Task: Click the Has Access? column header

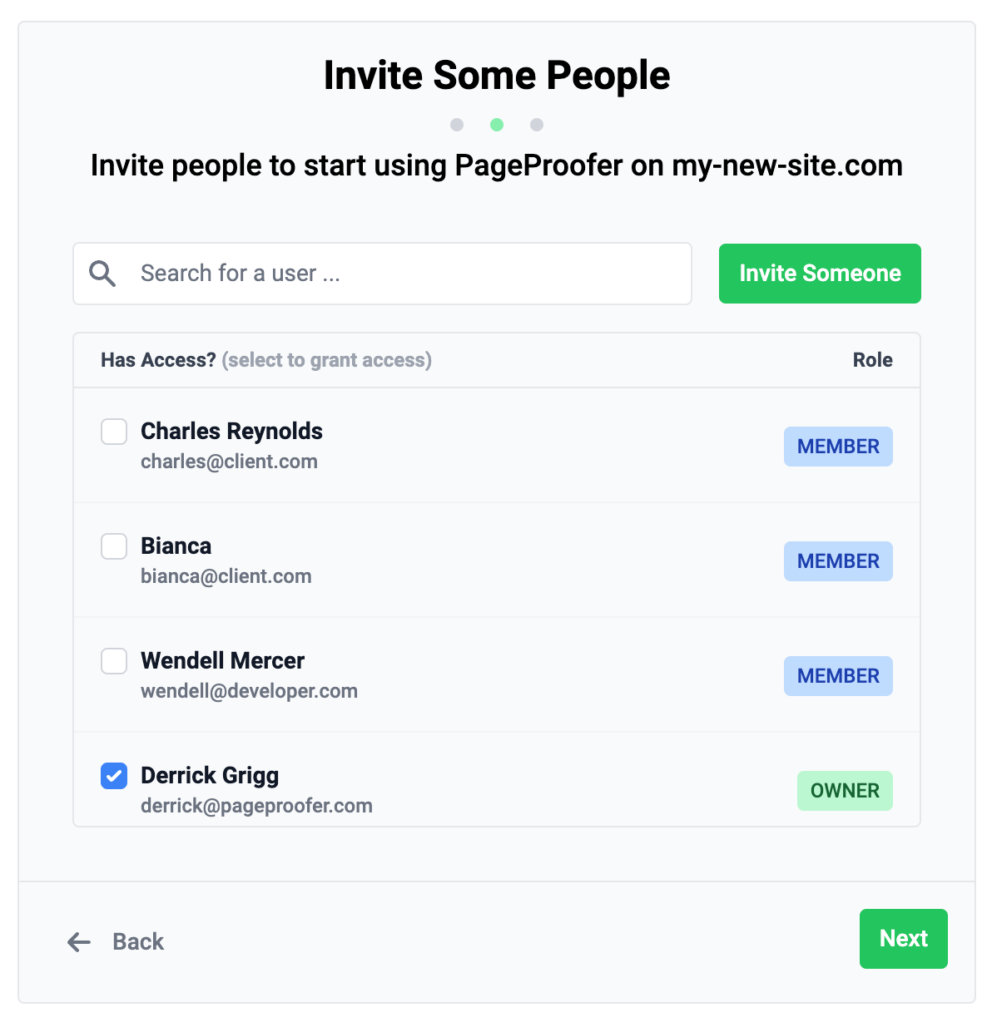Action: [x=158, y=360]
